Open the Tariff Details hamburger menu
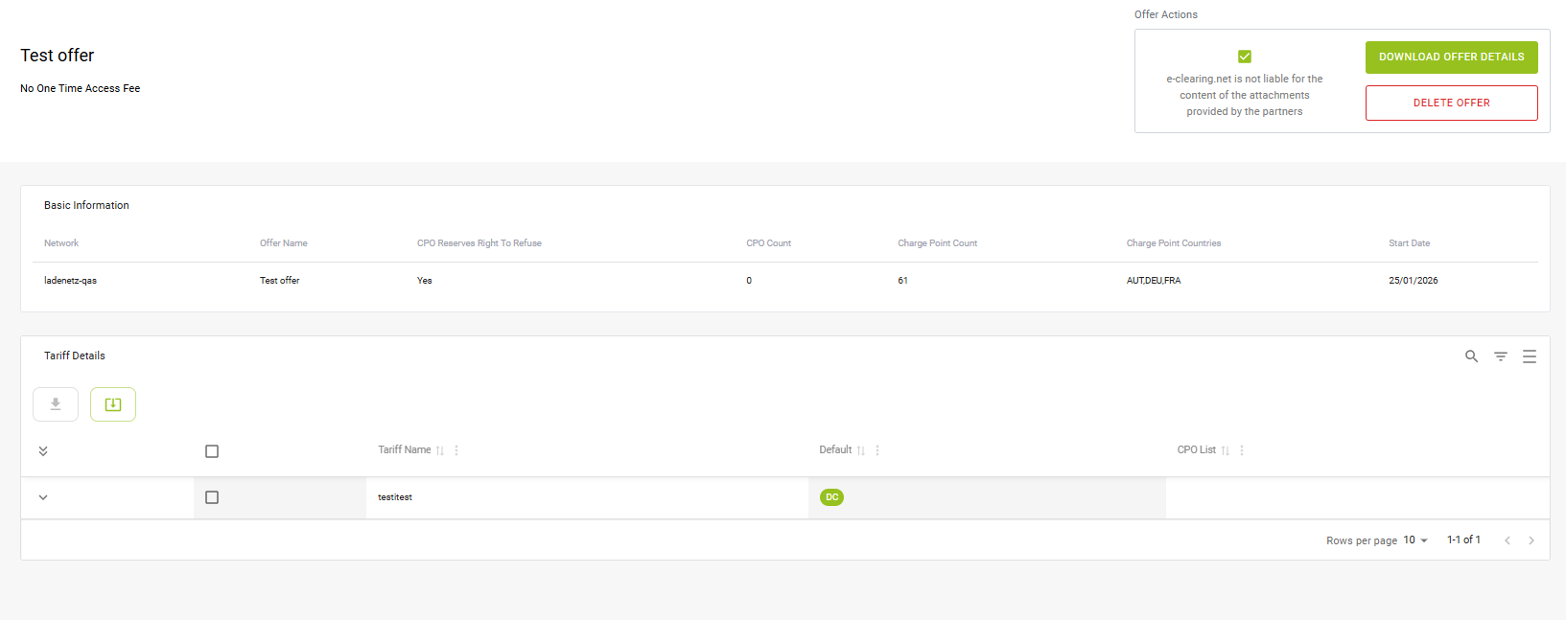Image resolution: width=1566 pixels, height=620 pixels. 1530,356
